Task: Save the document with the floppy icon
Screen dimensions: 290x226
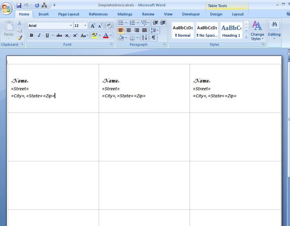Action: click(19, 5)
